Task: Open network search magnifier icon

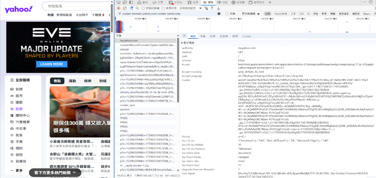Action: [137, 8]
